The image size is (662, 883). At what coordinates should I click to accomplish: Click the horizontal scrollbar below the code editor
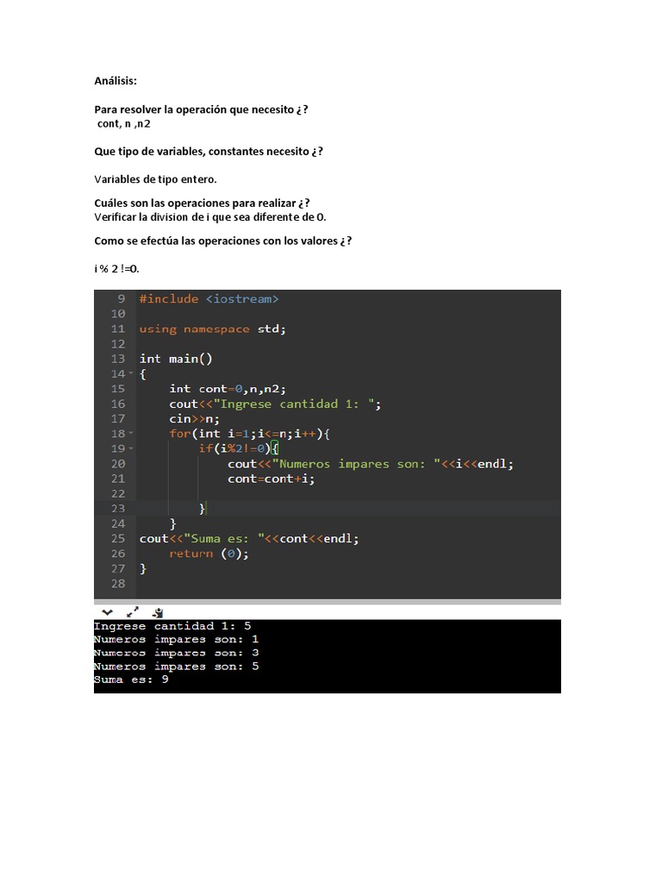[x=327, y=601]
